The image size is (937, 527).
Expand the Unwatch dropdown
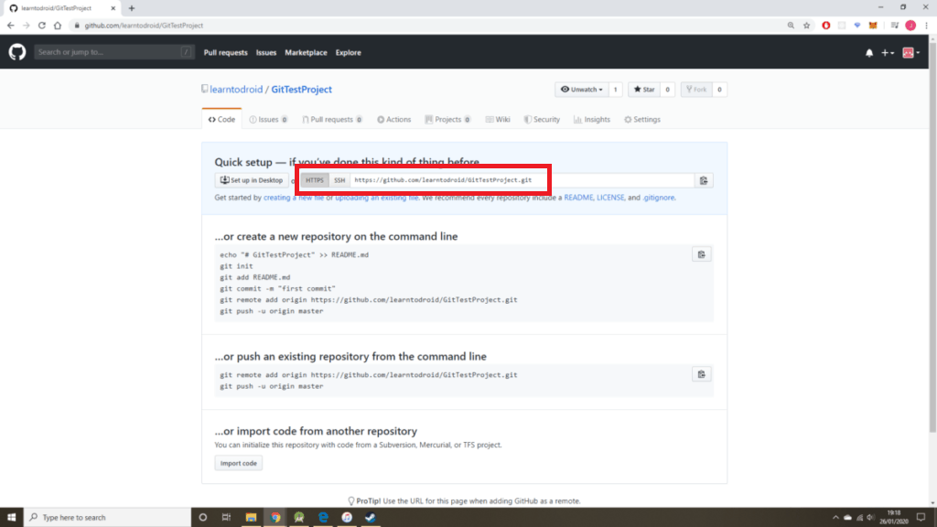click(581, 90)
